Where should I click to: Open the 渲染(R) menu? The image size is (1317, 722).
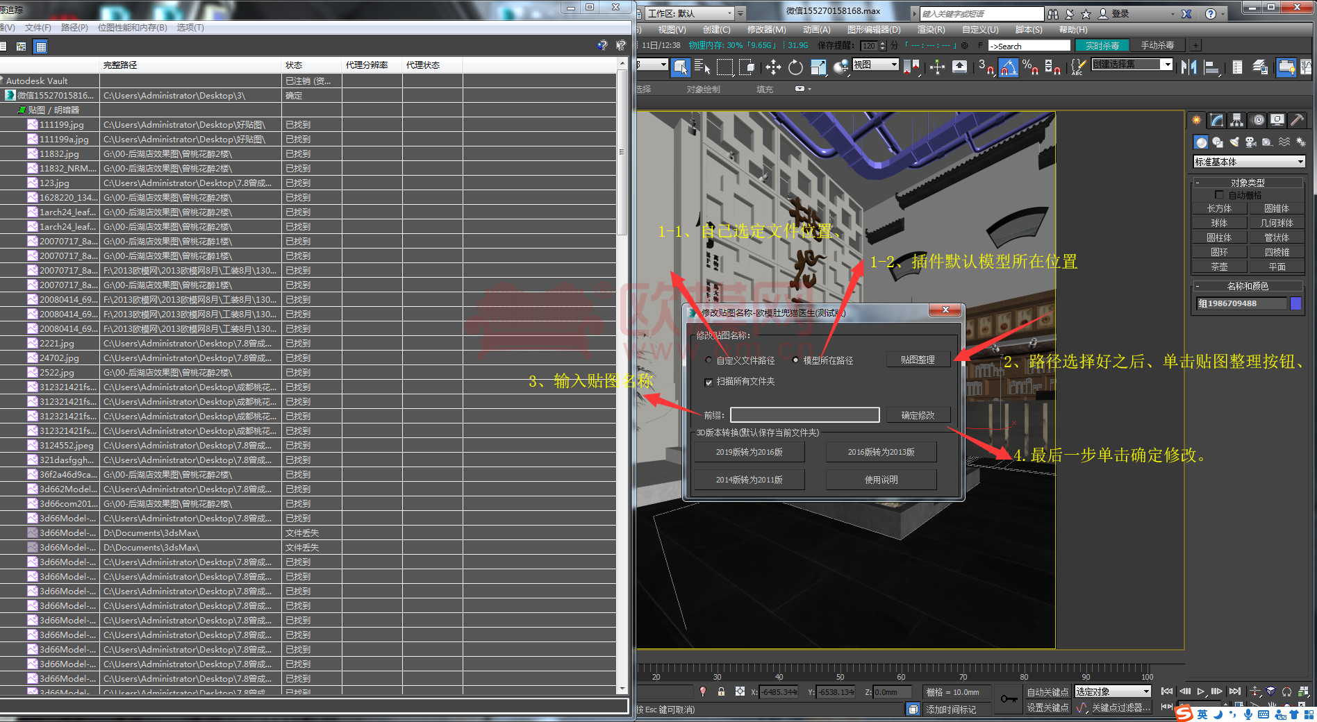pyautogui.click(x=931, y=30)
